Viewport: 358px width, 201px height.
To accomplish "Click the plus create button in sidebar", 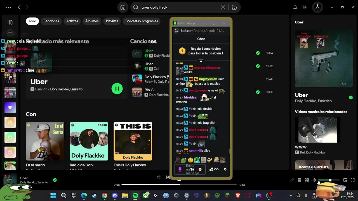I will click(x=10, y=33).
